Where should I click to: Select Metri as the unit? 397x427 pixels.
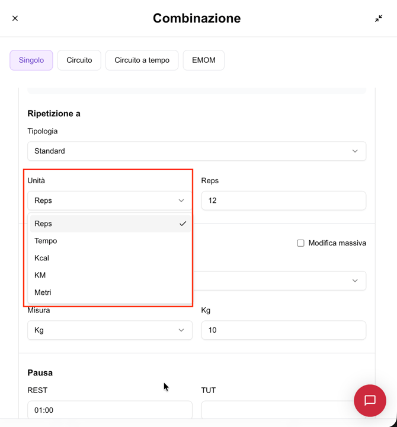pos(43,292)
